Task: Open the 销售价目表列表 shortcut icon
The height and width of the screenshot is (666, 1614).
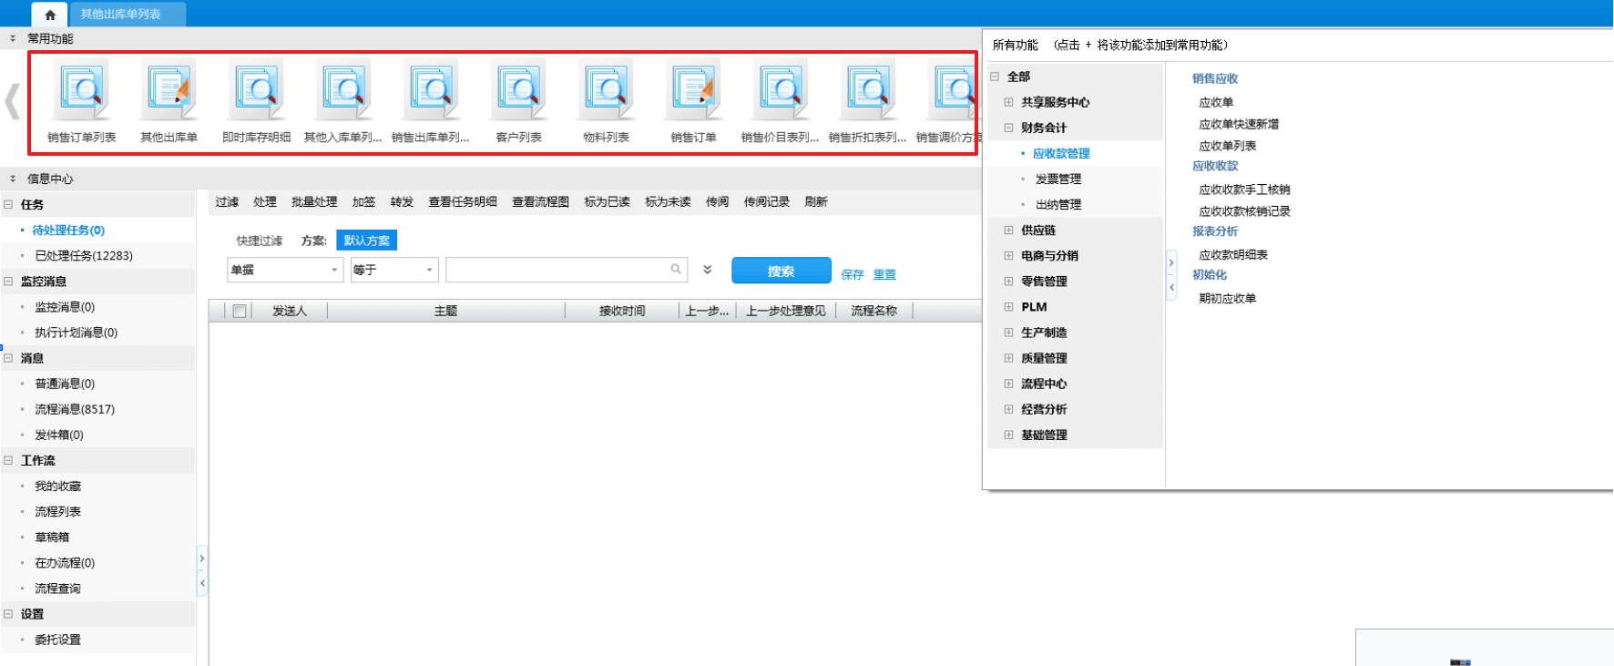Action: pyautogui.click(x=781, y=90)
